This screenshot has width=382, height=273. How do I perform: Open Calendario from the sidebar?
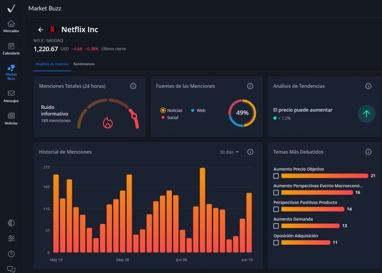coord(11,49)
